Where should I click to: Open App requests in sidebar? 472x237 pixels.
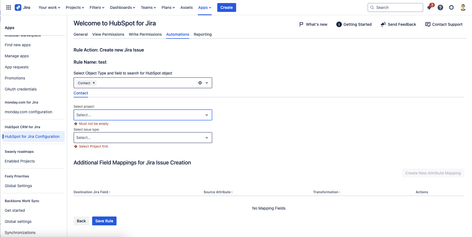[x=17, y=67]
